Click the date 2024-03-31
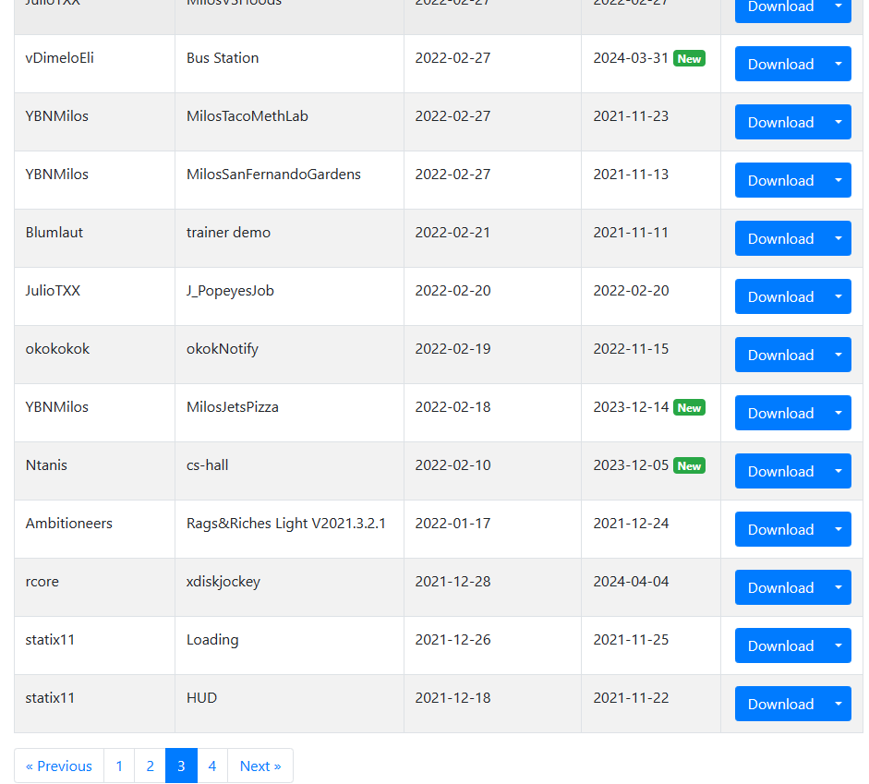The width and height of the screenshot is (869, 784). coord(632,57)
